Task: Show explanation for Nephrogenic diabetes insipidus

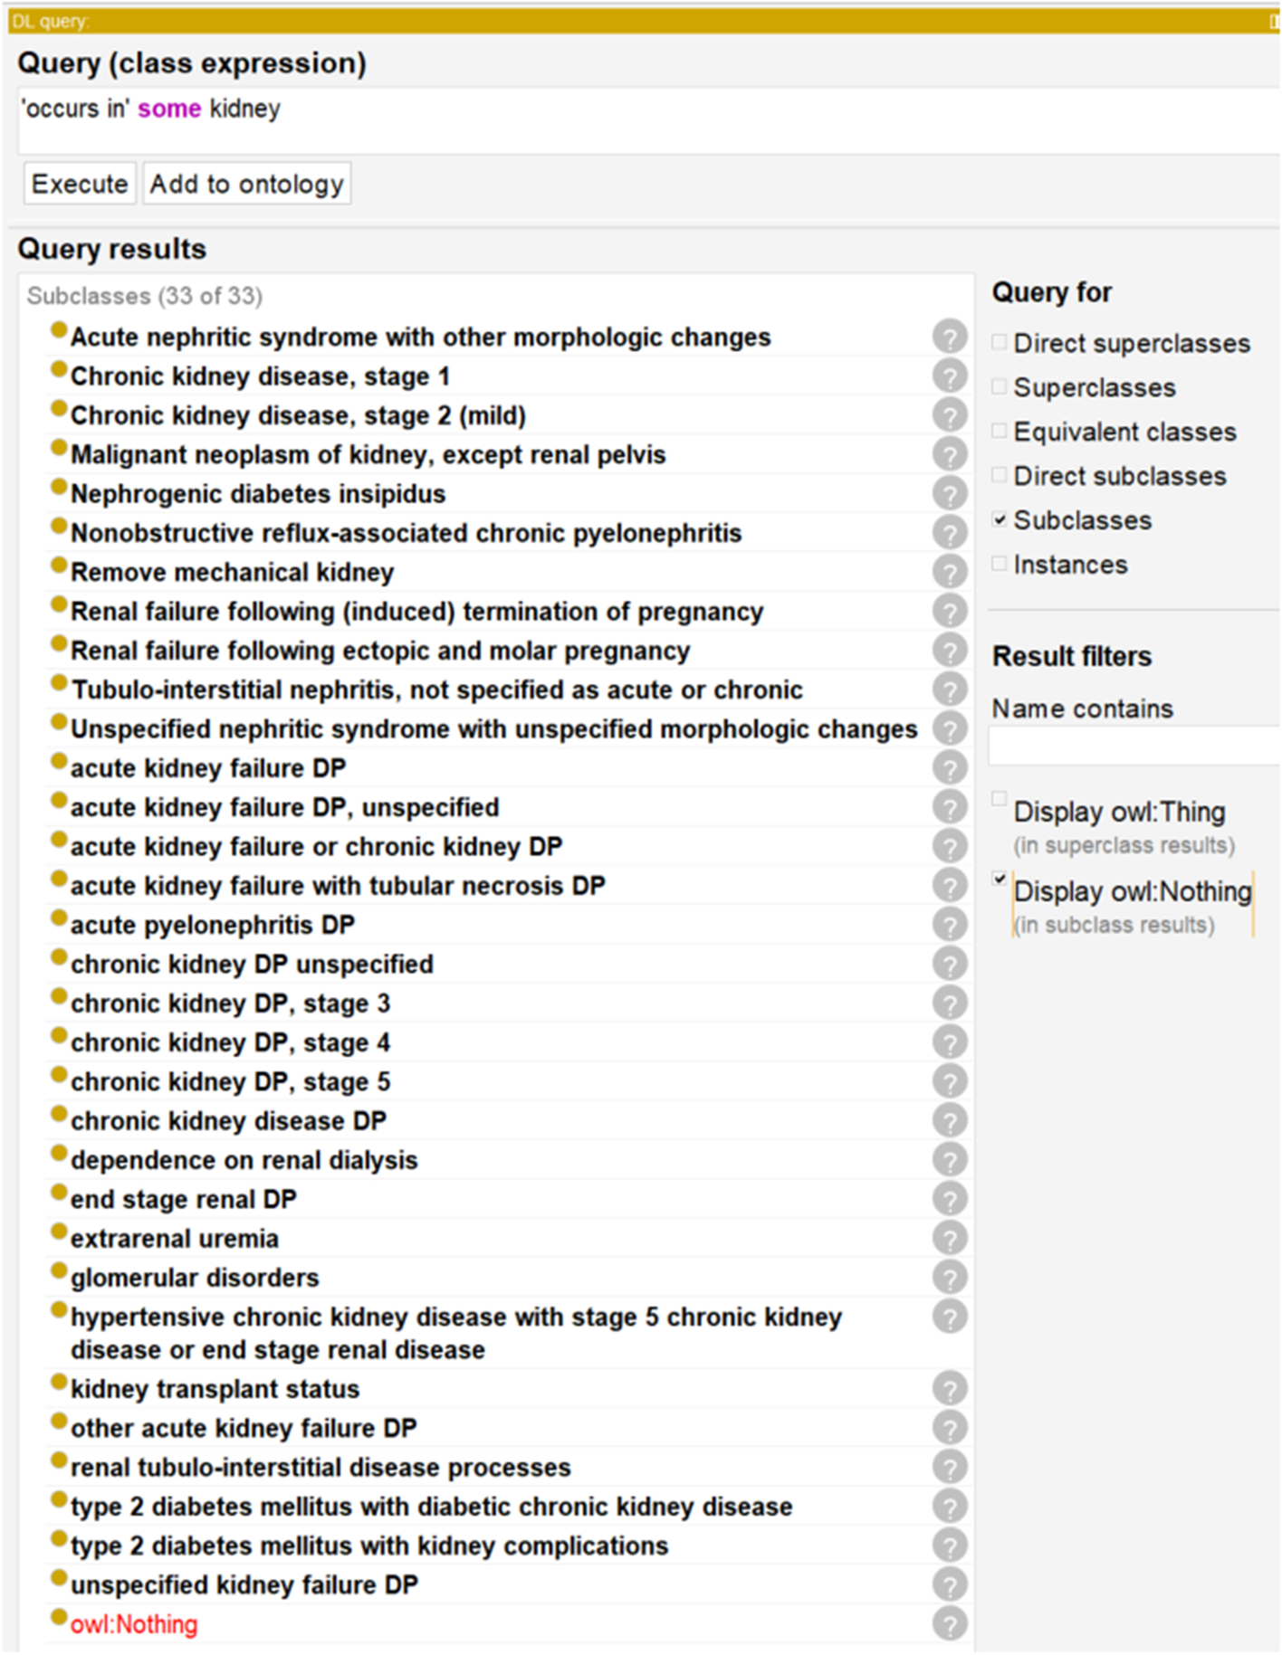Action: [x=950, y=493]
